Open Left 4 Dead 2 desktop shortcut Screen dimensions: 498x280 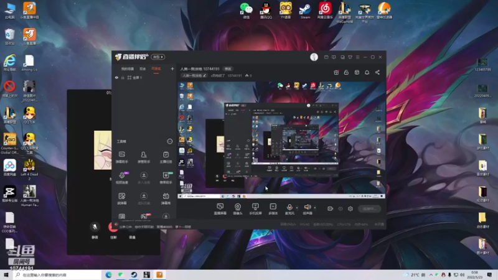[x=29, y=169]
